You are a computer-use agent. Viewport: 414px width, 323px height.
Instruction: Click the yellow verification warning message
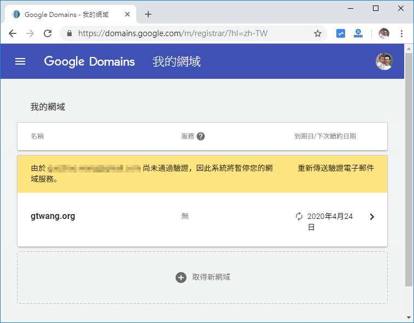click(152, 174)
